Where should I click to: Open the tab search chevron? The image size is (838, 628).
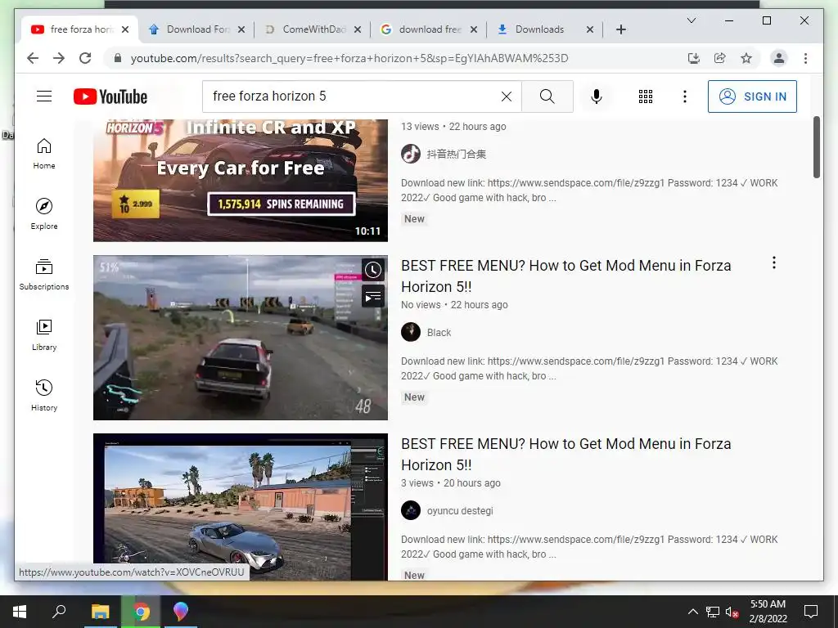coord(691,20)
